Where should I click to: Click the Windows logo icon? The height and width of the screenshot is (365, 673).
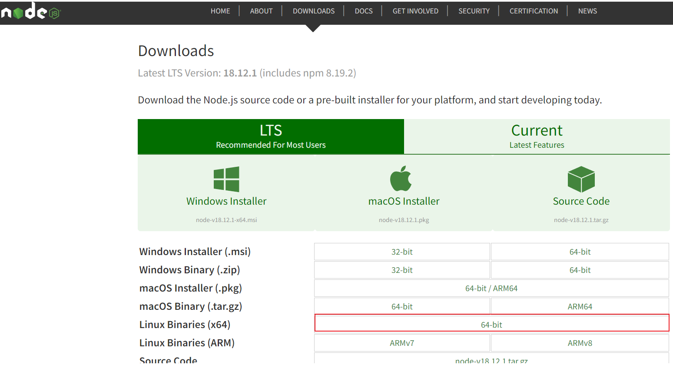click(x=226, y=179)
